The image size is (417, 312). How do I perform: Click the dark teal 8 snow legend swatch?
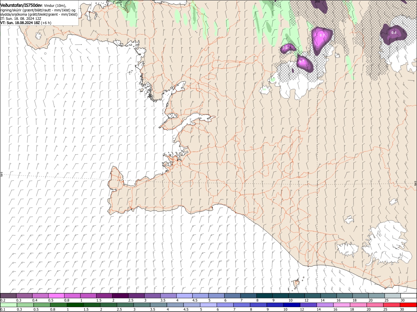click(265, 296)
